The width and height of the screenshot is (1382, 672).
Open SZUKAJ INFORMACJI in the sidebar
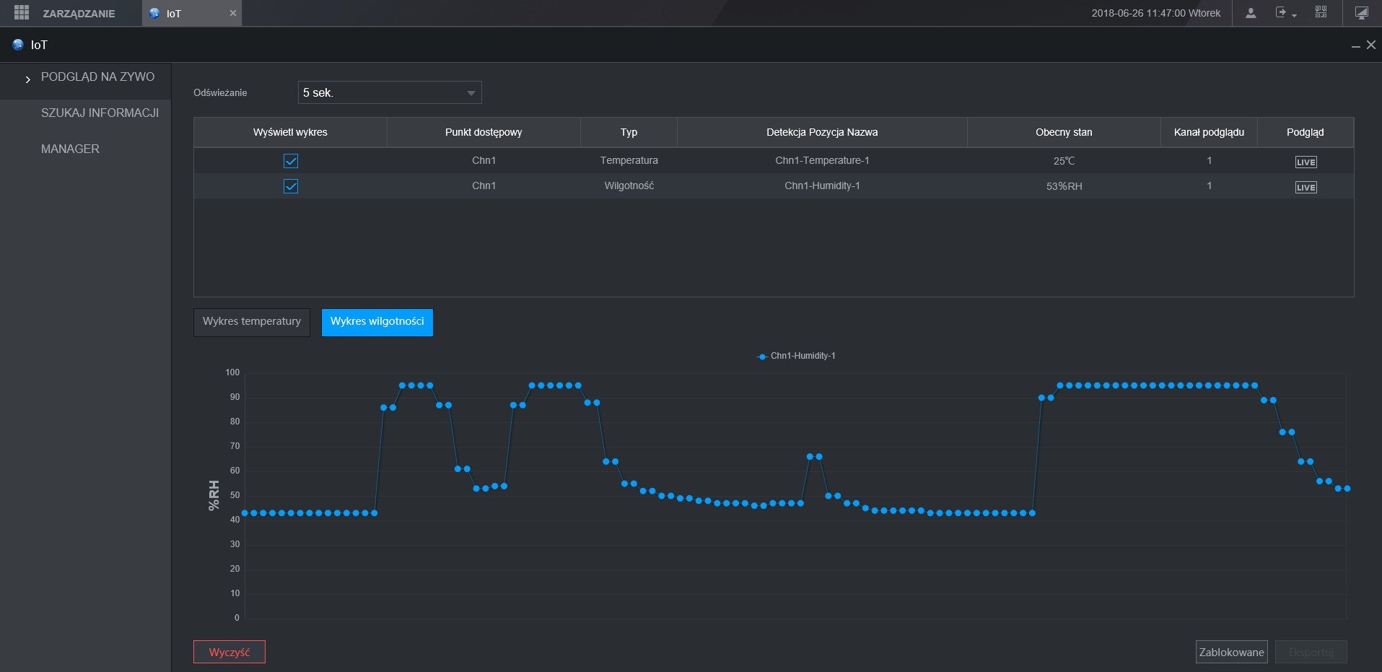click(x=100, y=113)
